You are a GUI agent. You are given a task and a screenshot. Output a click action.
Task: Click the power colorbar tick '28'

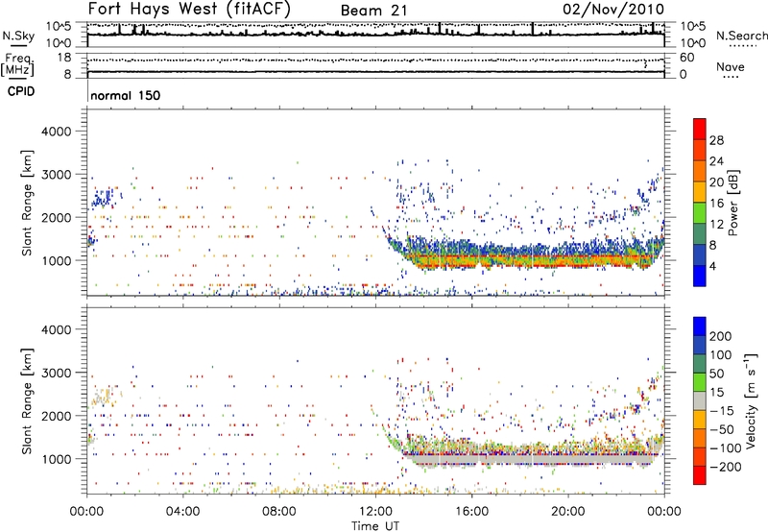(x=716, y=140)
